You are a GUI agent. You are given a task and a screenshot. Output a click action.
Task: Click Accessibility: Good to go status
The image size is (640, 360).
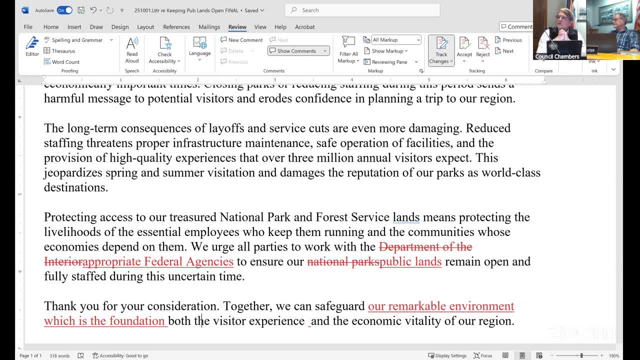click(x=120, y=355)
